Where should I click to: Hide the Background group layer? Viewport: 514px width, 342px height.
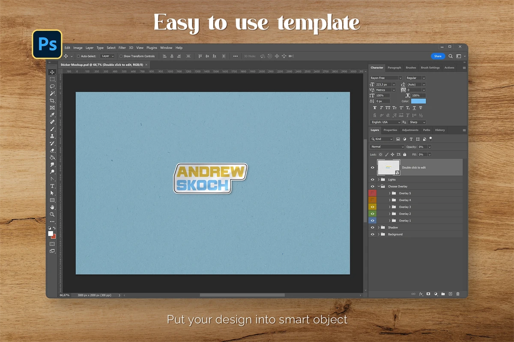[x=372, y=234]
